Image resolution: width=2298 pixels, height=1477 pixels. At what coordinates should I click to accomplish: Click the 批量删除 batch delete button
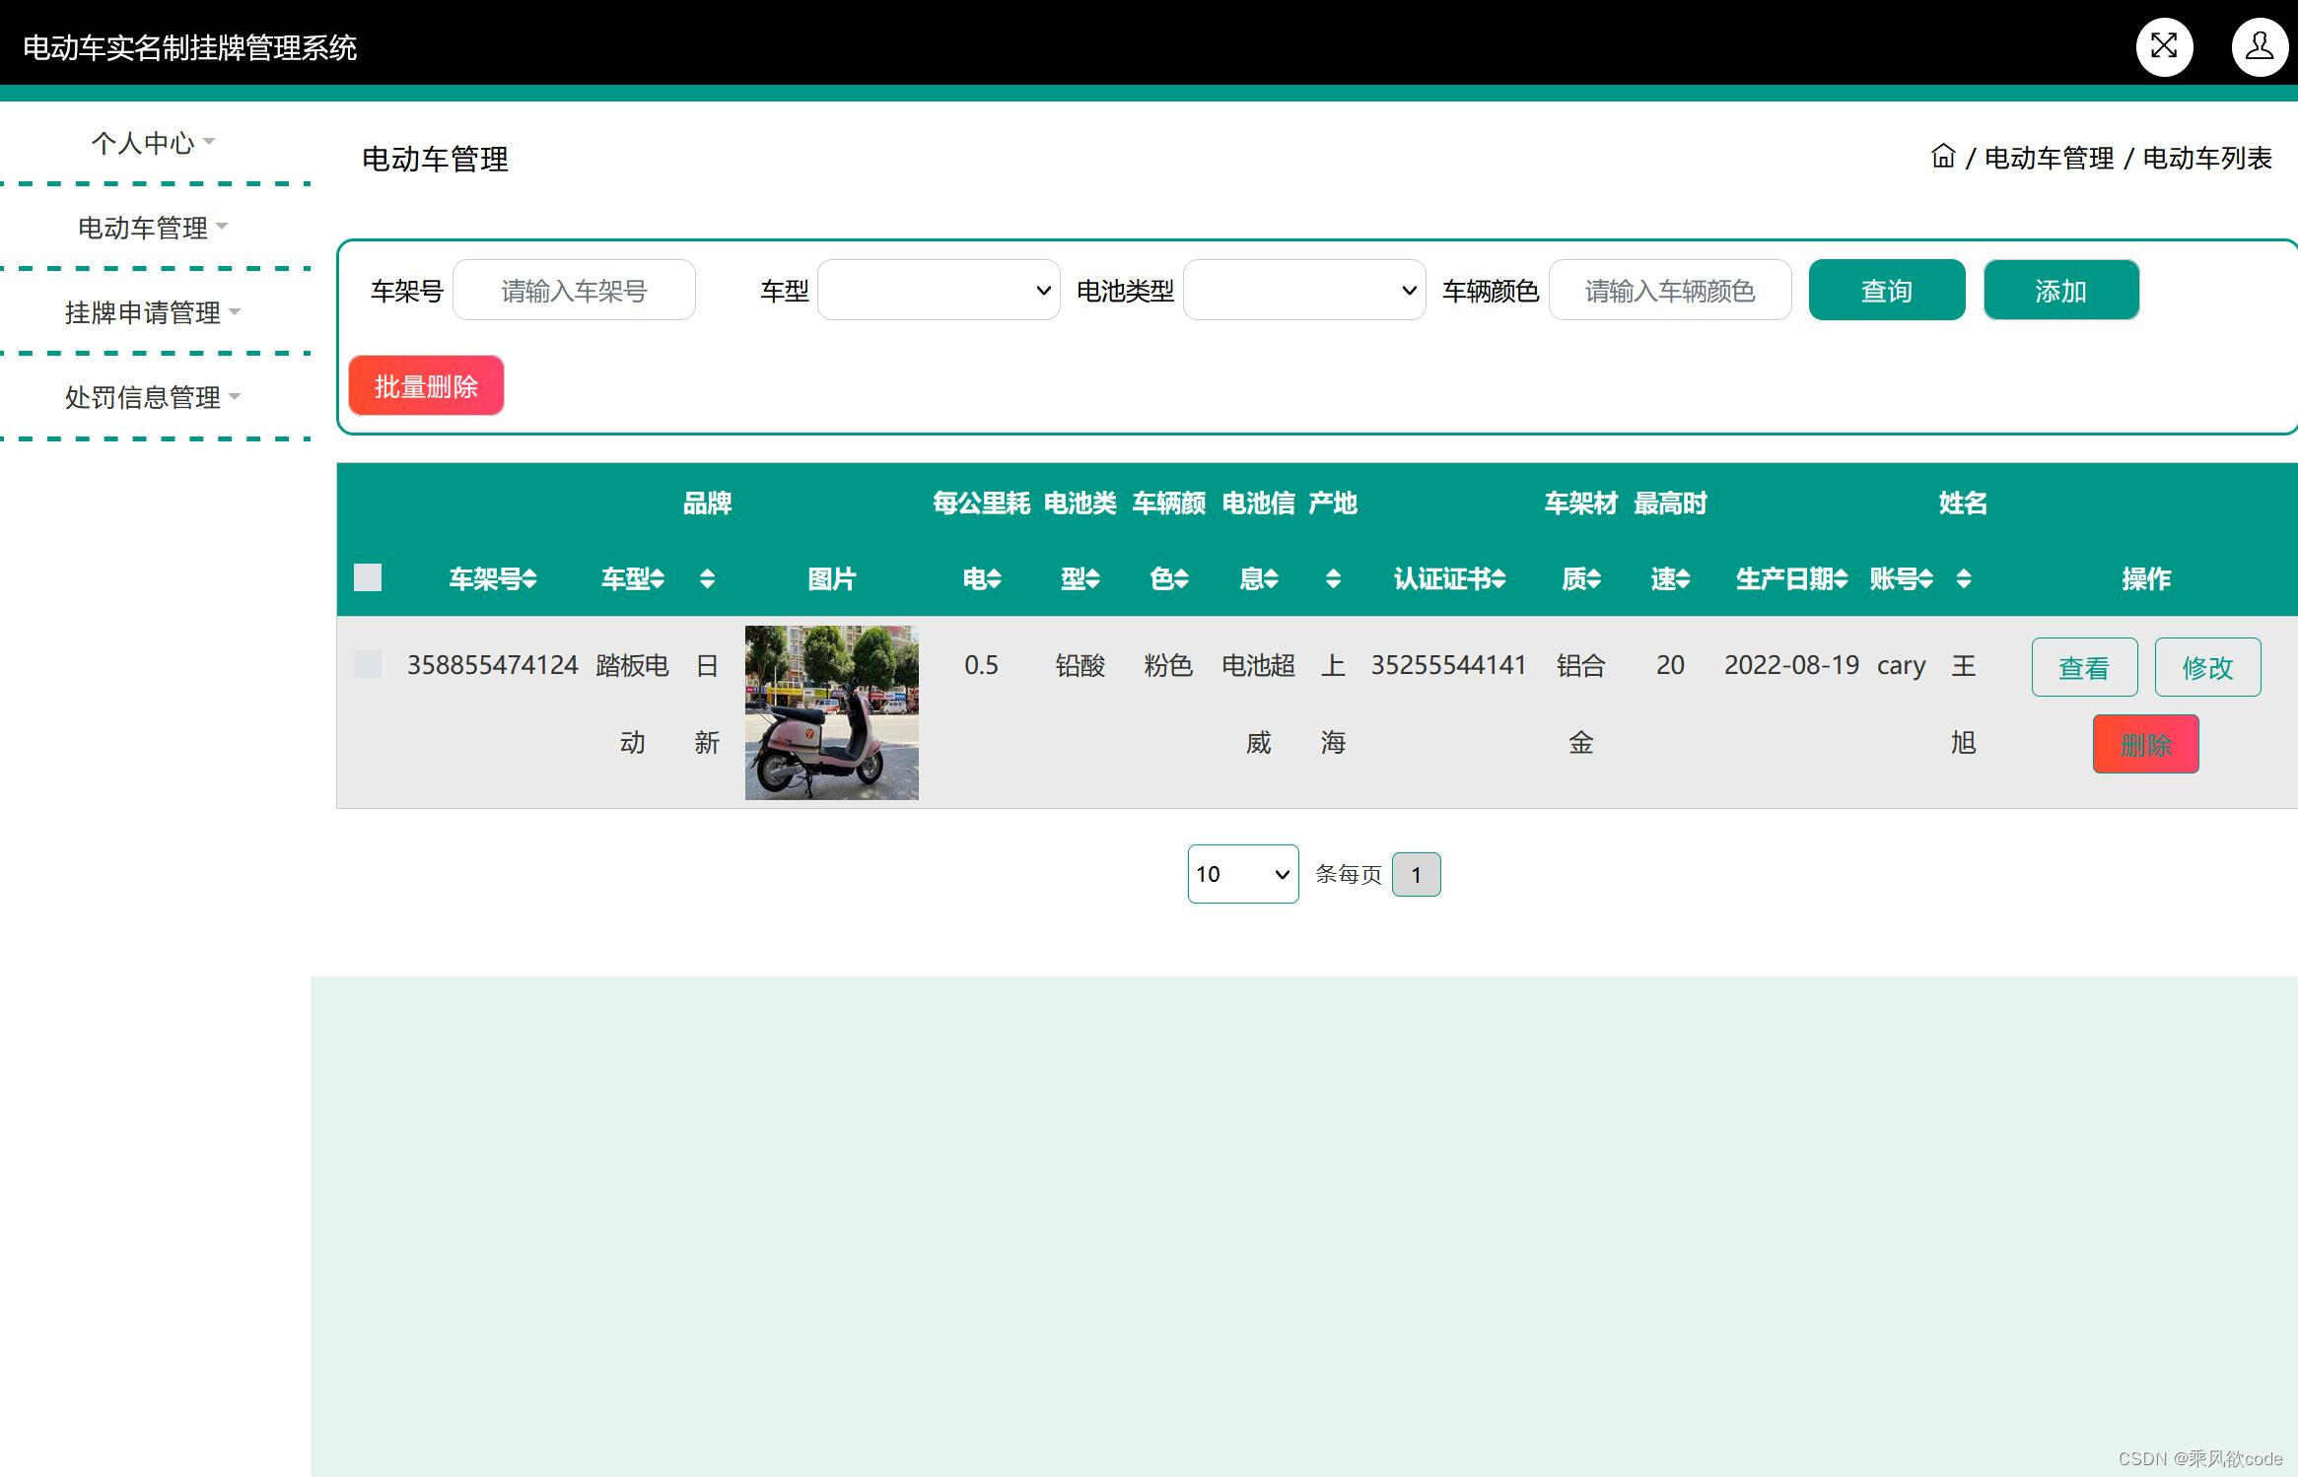(x=425, y=385)
